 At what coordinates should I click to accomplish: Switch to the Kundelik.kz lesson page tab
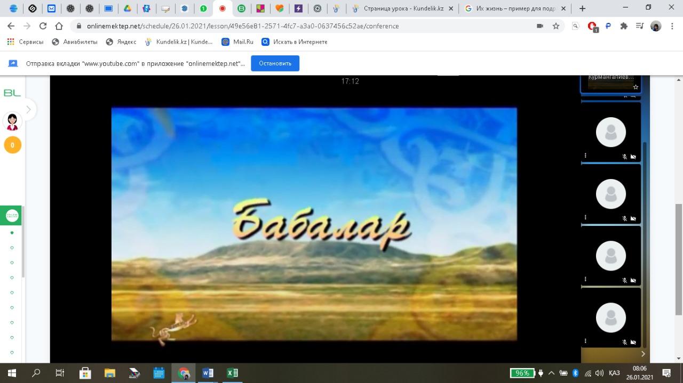[403, 9]
